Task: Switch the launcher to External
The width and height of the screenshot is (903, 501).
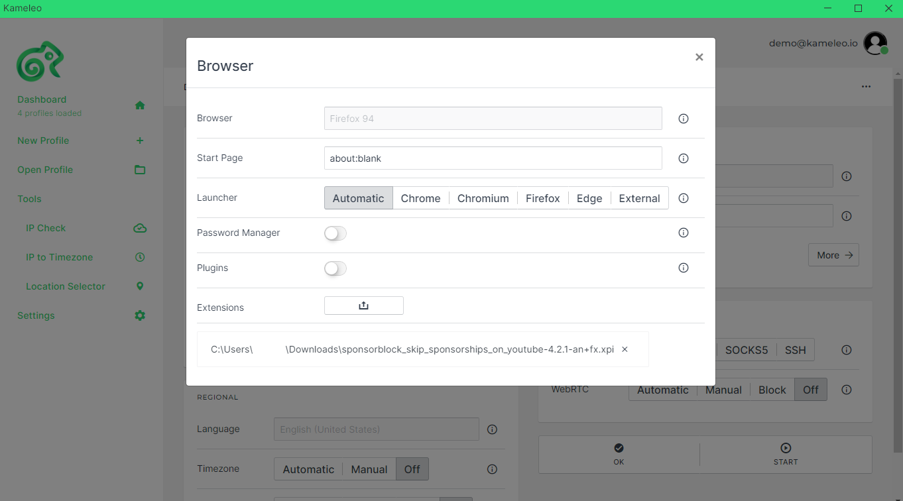Action: [x=640, y=198]
